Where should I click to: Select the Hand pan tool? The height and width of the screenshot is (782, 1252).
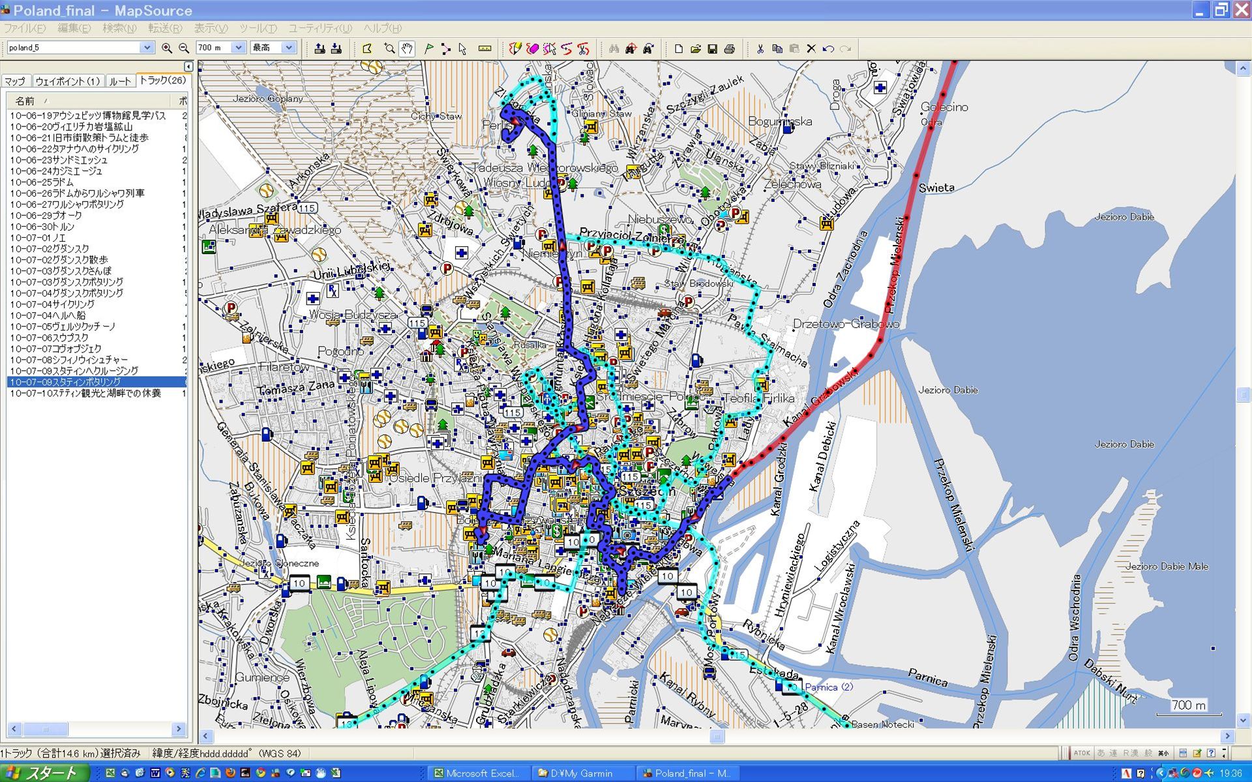click(x=407, y=48)
